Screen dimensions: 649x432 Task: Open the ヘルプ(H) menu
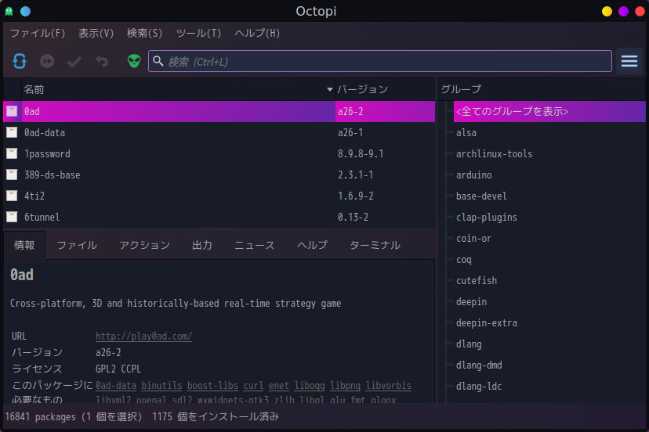(257, 33)
